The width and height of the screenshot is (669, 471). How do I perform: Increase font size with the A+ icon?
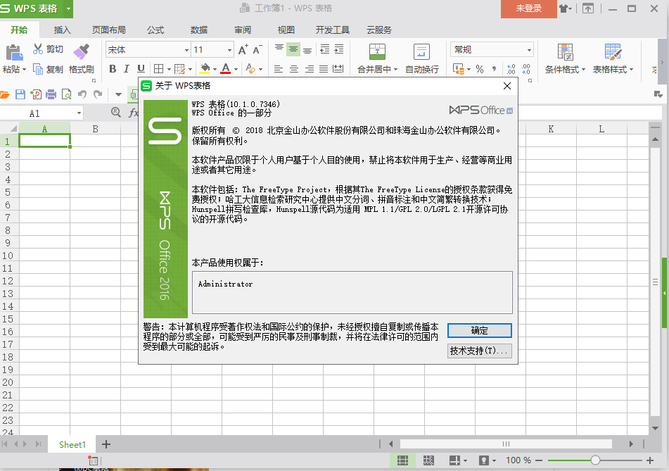tap(243, 49)
